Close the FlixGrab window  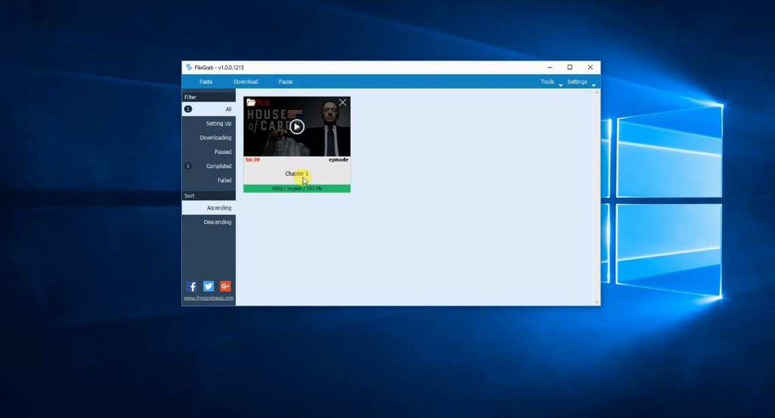590,67
